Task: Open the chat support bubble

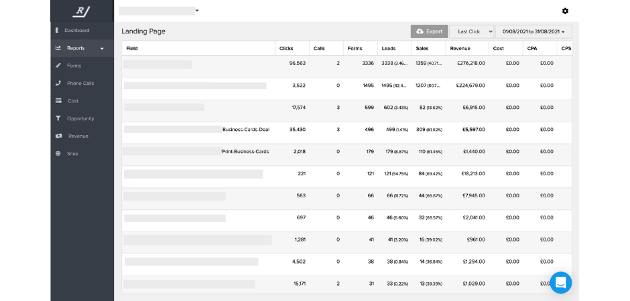Action: [560, 282]
